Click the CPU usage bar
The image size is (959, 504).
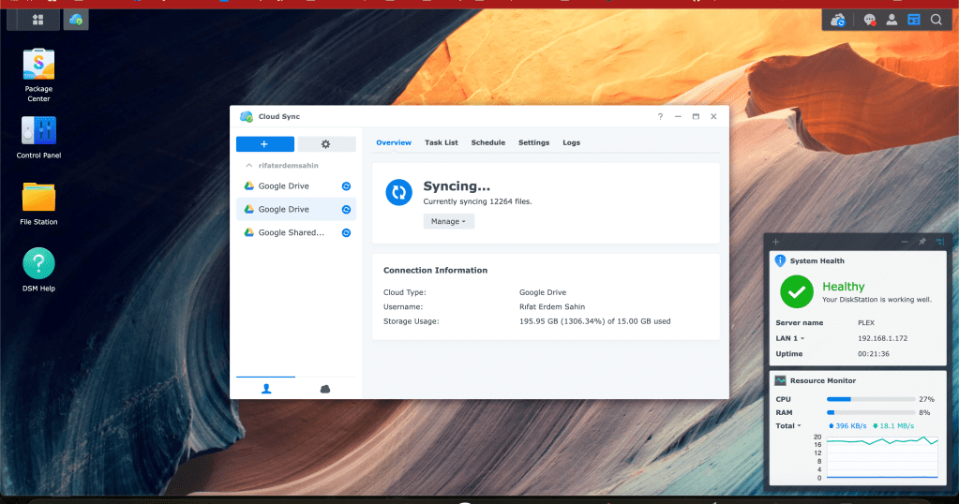click(871, 399)
